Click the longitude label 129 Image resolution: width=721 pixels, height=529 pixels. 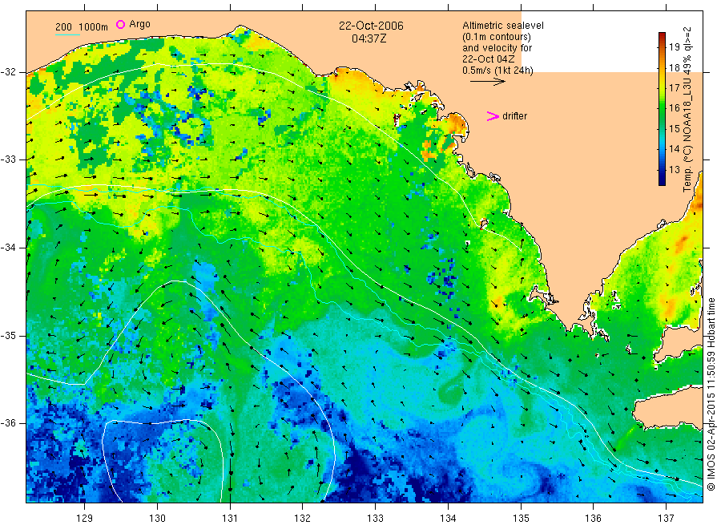click(85, 518)
